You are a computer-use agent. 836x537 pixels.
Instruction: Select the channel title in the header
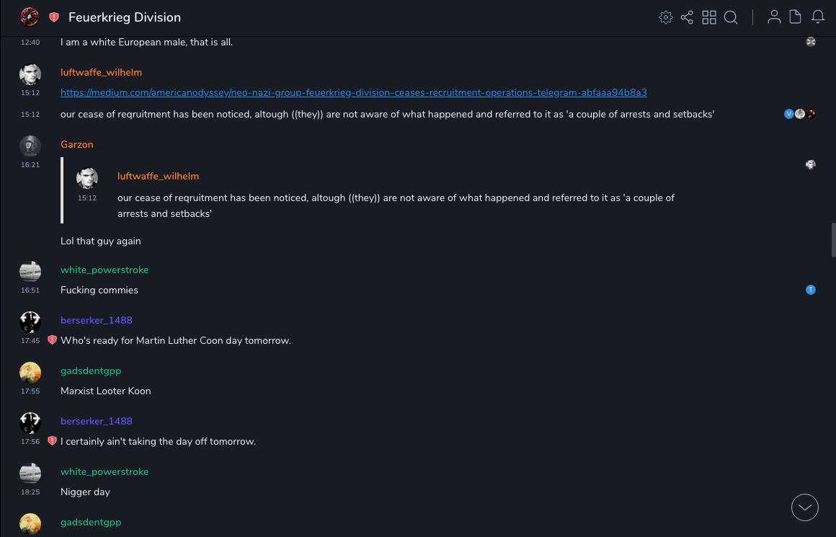pos(125,17)
